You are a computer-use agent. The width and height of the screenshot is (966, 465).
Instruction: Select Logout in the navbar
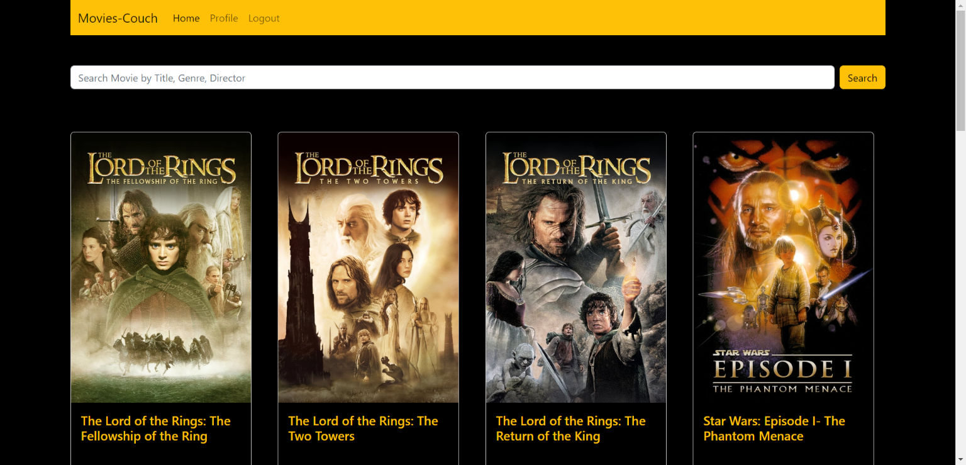[x=264, y=18]
